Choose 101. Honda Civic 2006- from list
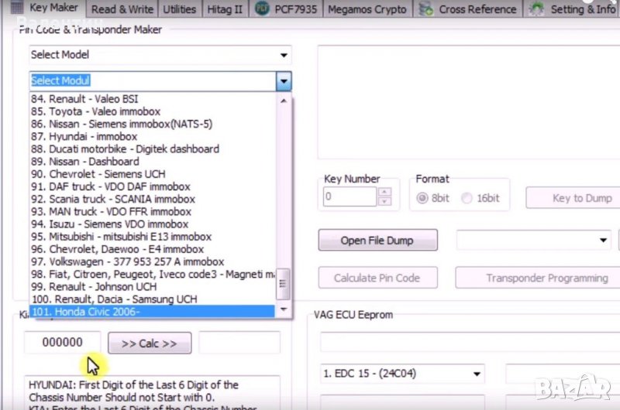Screen dimensions: 620x410 [152, 311]
